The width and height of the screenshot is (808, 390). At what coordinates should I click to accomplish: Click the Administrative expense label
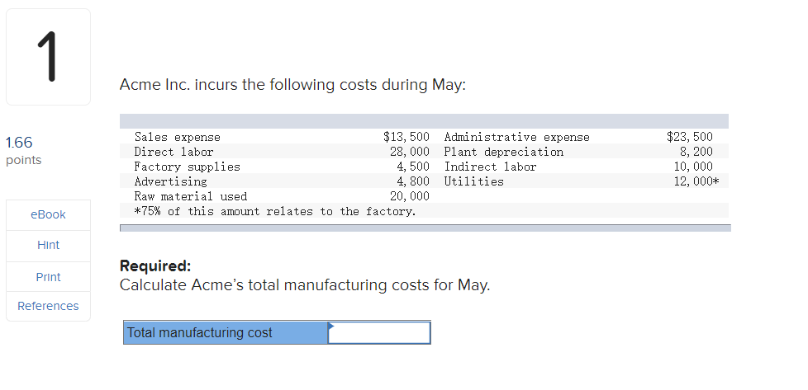point(516,137)
